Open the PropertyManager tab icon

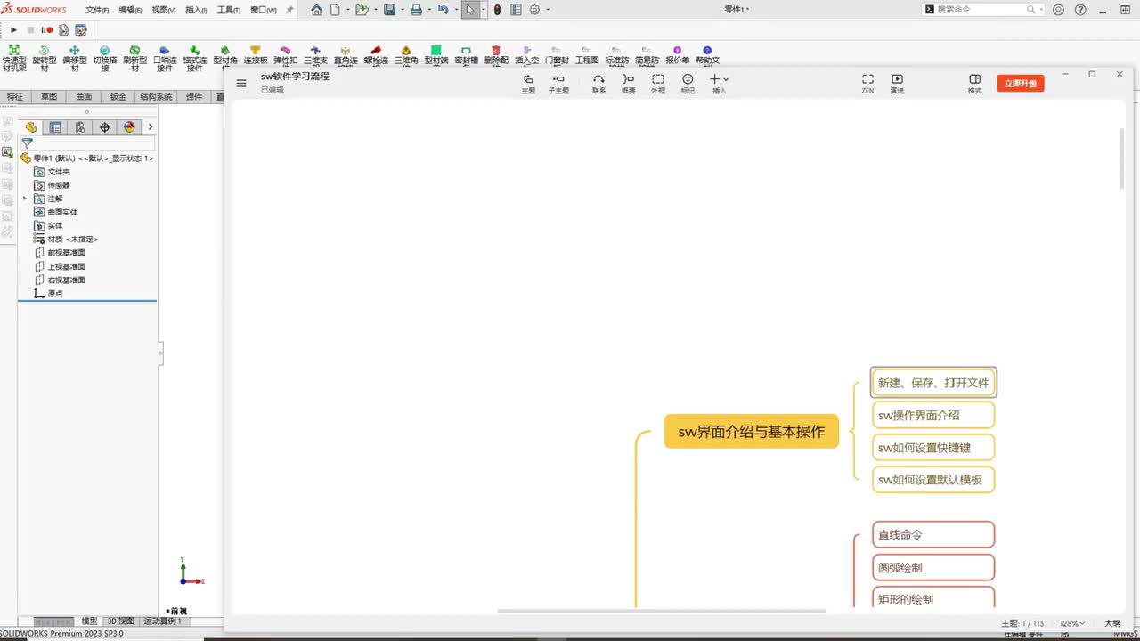[55, 127]
